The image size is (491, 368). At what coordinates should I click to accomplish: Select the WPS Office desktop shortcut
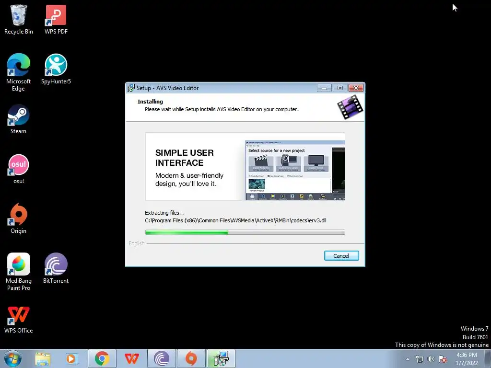[19, 320]
